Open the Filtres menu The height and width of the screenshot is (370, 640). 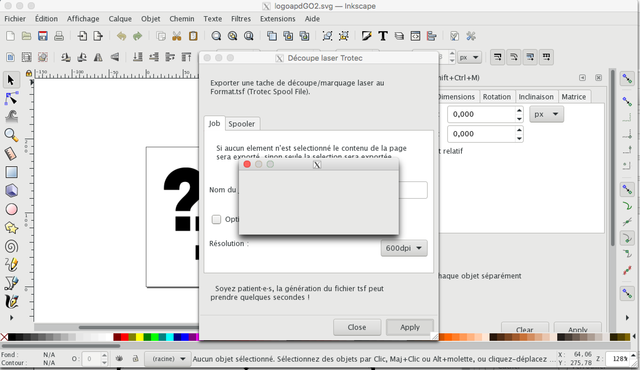pos(241,19)
